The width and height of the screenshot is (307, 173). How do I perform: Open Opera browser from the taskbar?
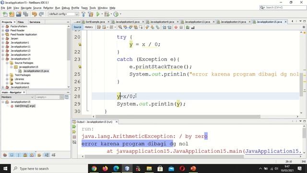182,169
